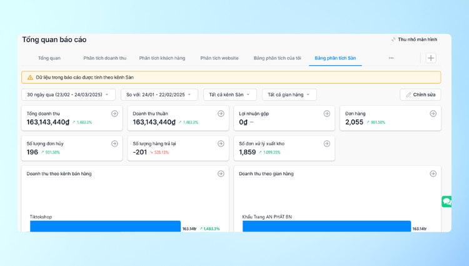
Task: Open Tổng doanh thu detail arrow icon
Action: point(114,113)
